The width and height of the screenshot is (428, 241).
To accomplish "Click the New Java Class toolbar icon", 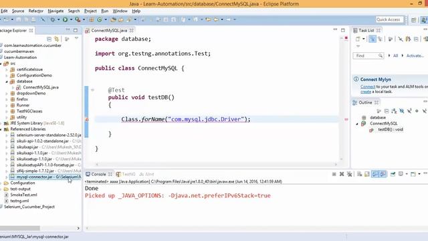I will tap(100, 19).
